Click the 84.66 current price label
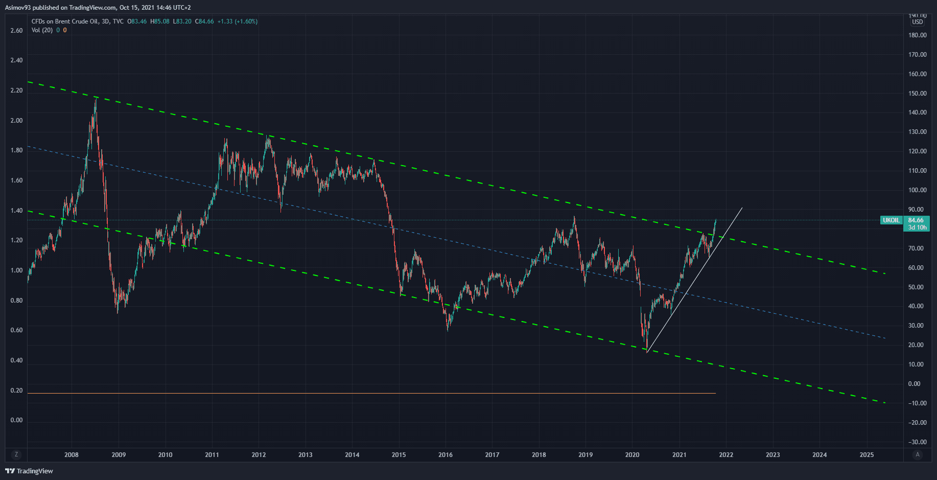The height and width of the screenshot is (480, 937). [916, 220]
